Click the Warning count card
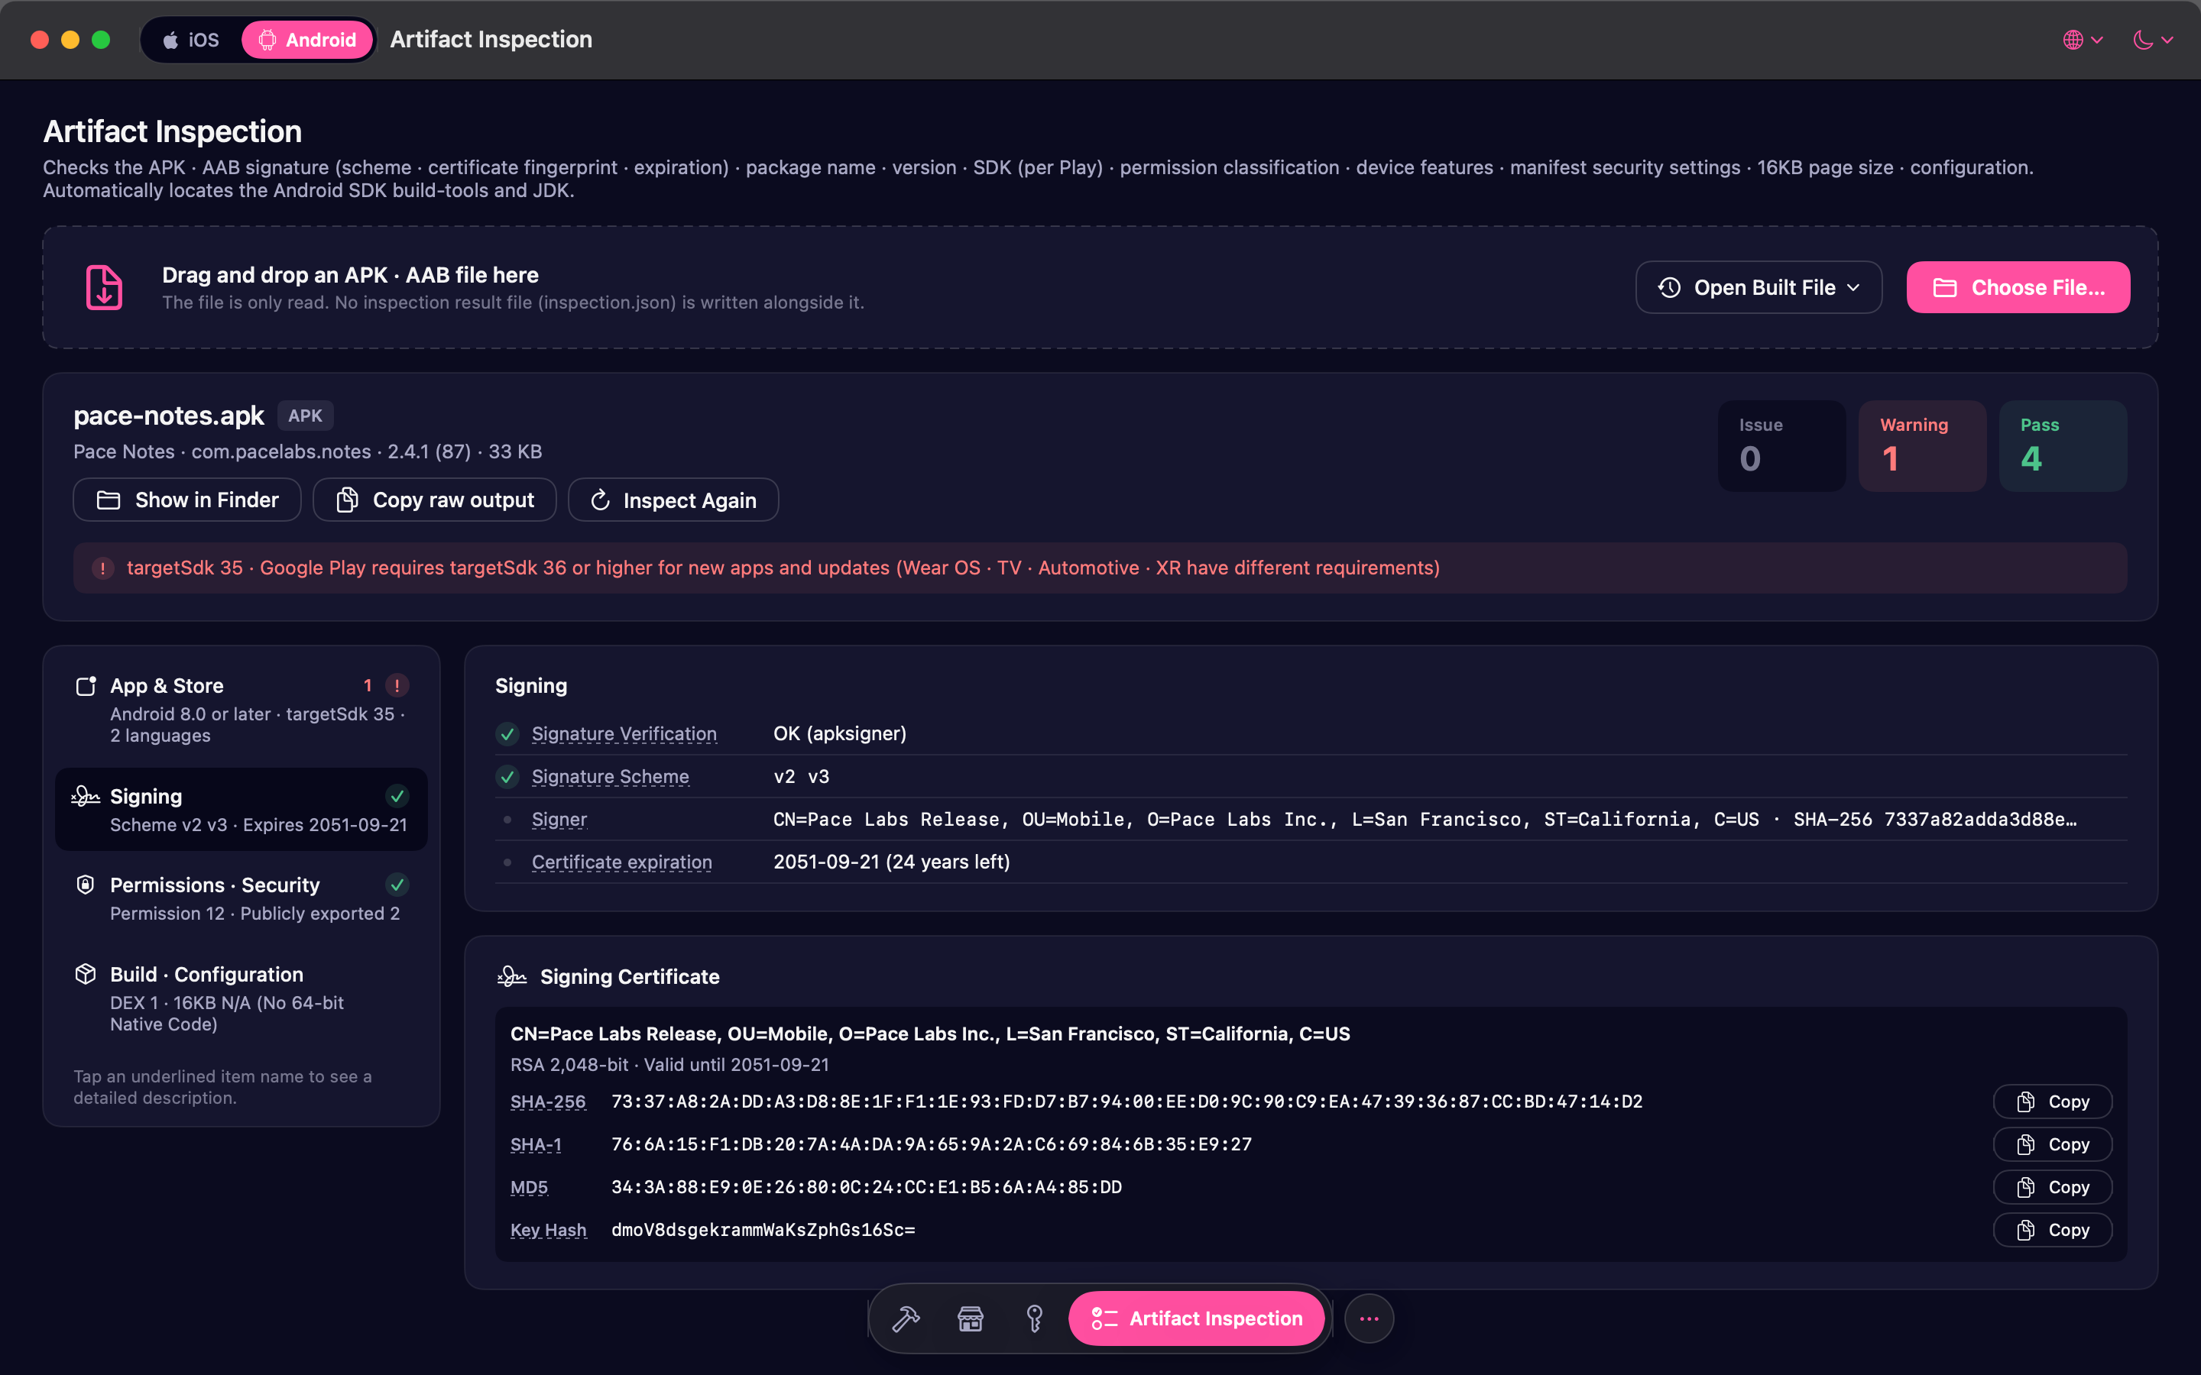This screenshot has height=1375, width=2201. [1922, 447]
